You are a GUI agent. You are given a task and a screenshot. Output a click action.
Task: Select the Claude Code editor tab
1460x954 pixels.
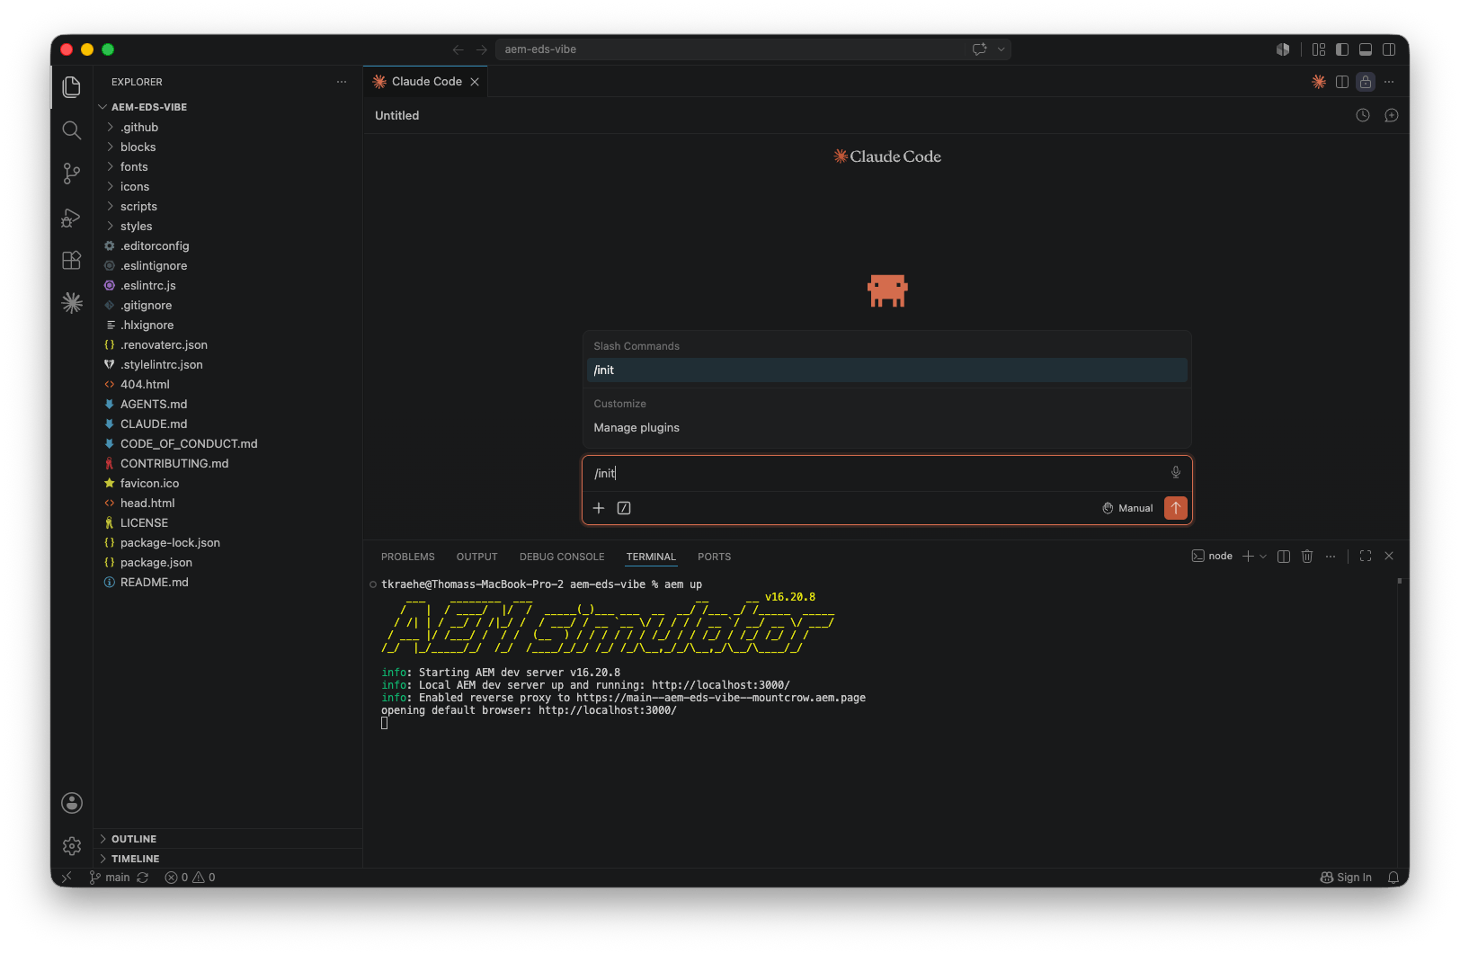click(x=426, y=82)
